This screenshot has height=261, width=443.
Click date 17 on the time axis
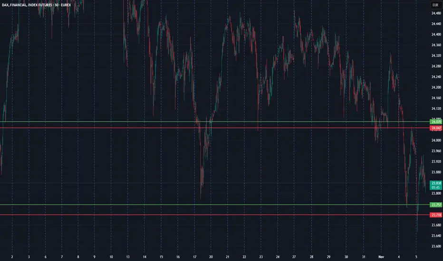pyautogui.click(x=195, y=257)
